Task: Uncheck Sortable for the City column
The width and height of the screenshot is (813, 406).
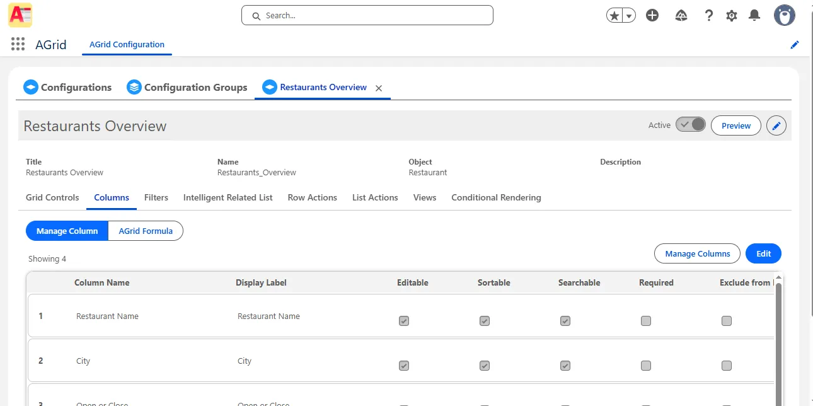Action: tap(485, 366)
